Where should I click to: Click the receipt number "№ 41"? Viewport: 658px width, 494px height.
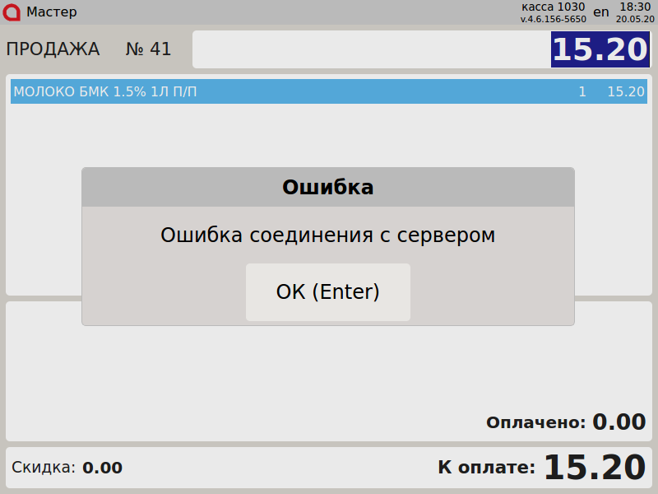pos(148,49)
